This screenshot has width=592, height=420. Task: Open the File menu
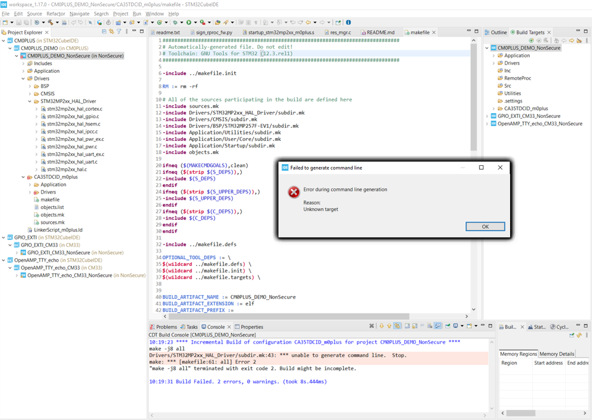(6, 14)
